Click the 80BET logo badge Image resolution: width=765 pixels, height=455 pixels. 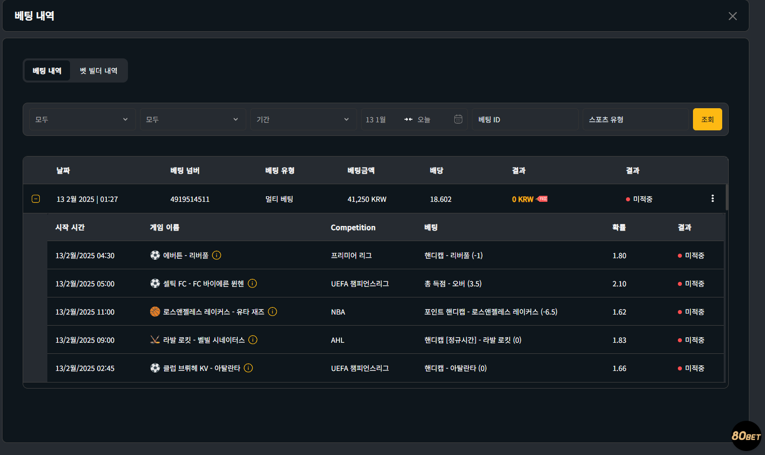746,436
